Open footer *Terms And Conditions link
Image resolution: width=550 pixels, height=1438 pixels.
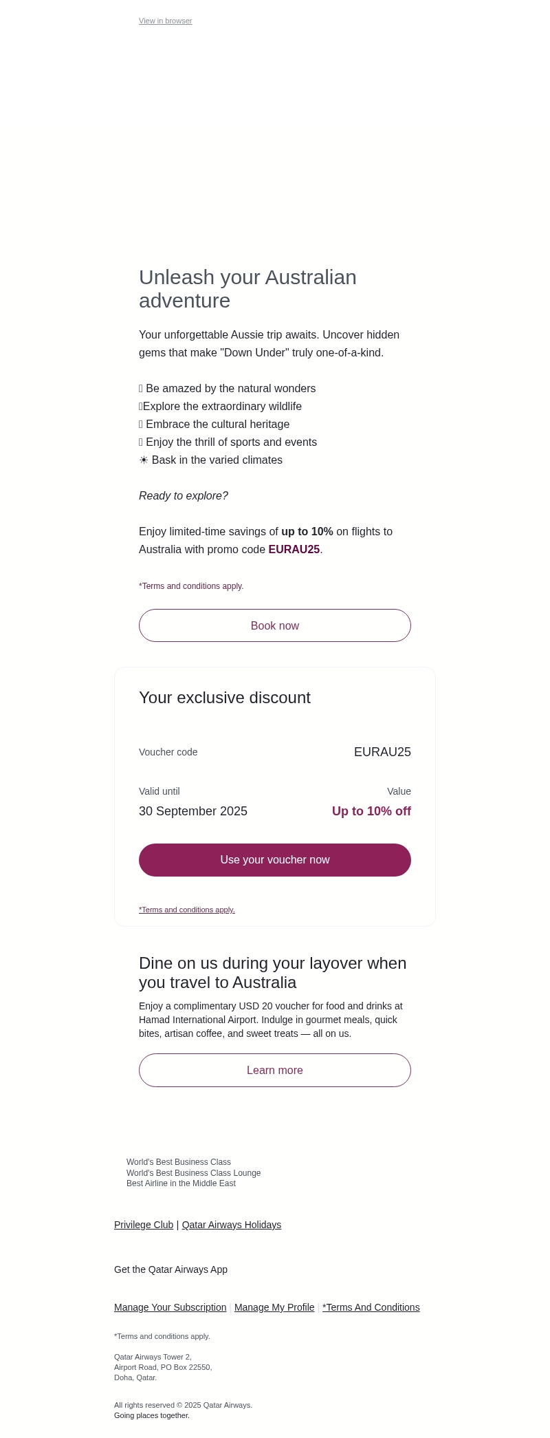371,1307
